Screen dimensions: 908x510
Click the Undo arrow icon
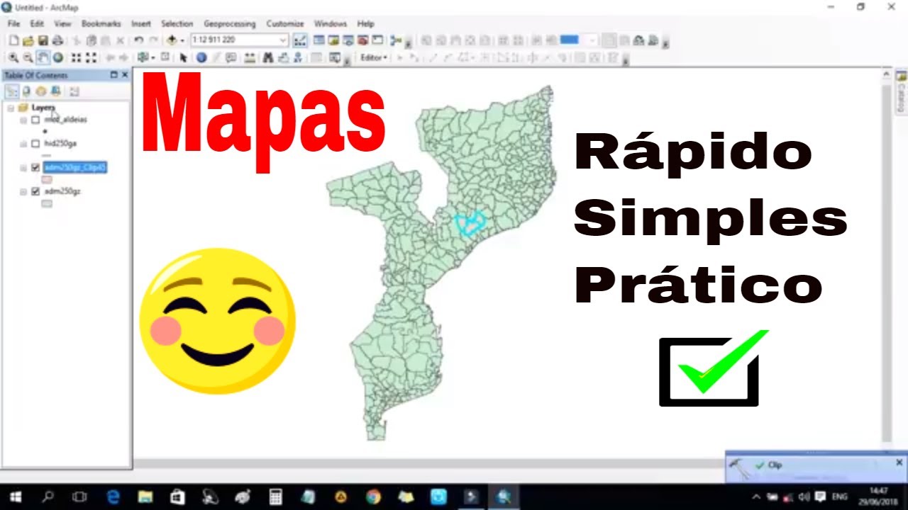click(139, 40)
